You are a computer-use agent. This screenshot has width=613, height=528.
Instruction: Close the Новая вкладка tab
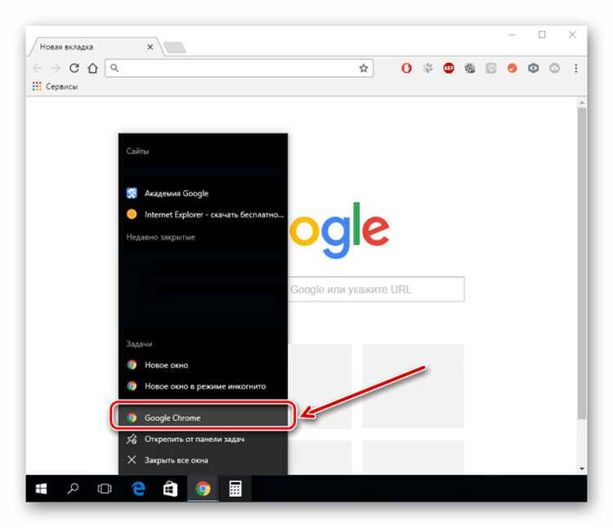pyautogui.click(x=150, y=47)
